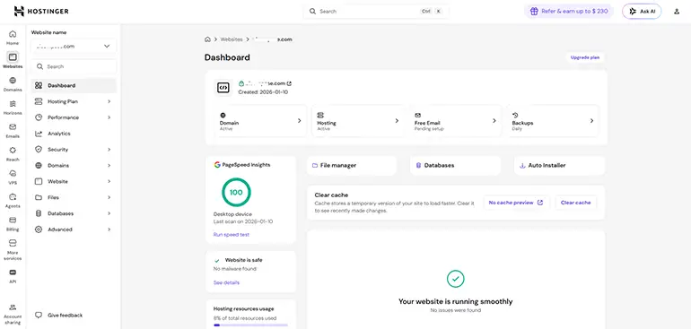Open the Backups Daily card
Image resolution: width=691 pixels, height=329 pixels.
coord(553,121)
